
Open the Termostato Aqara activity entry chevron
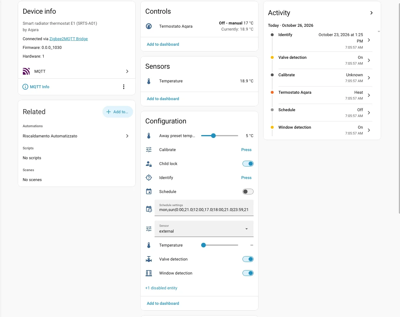pos(369,95)
